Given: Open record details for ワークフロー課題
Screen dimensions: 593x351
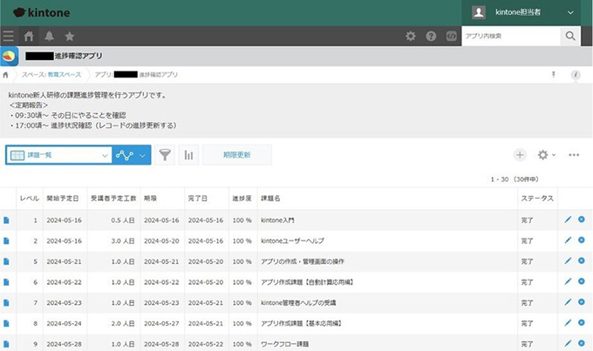Looking at the screenshot, I should (6, 344).
